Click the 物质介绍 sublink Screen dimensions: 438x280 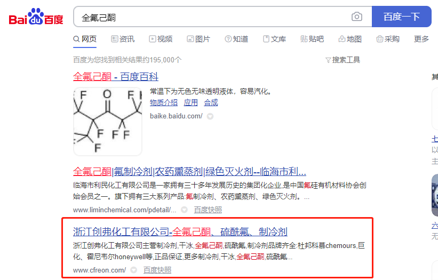pyautogui.click(x=164, y=102)
